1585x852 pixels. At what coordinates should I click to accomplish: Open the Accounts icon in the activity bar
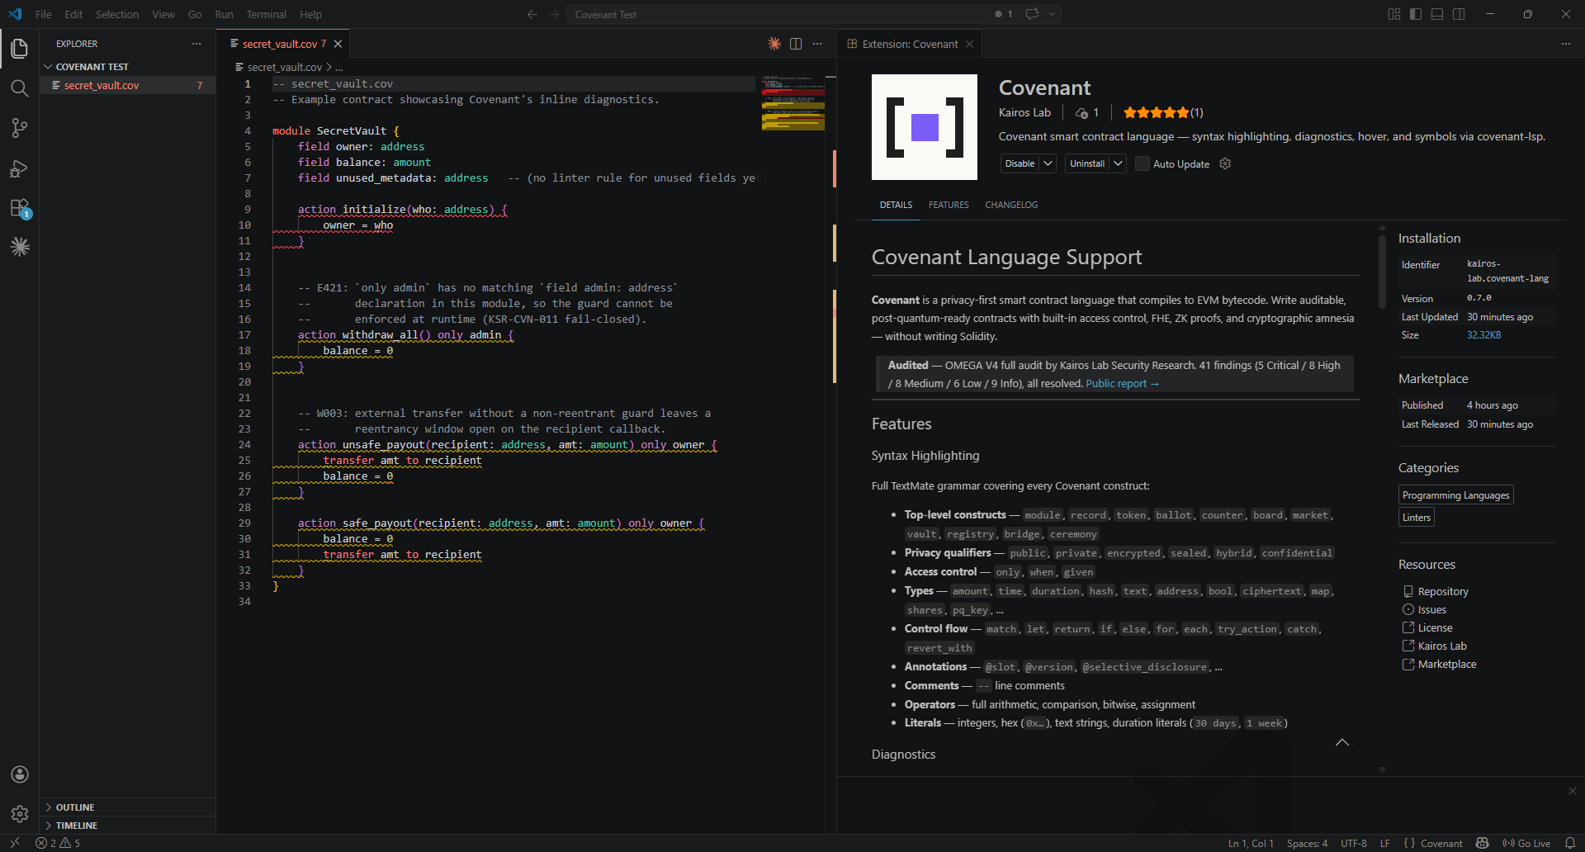pyautogui.click(x=20, y=774)
